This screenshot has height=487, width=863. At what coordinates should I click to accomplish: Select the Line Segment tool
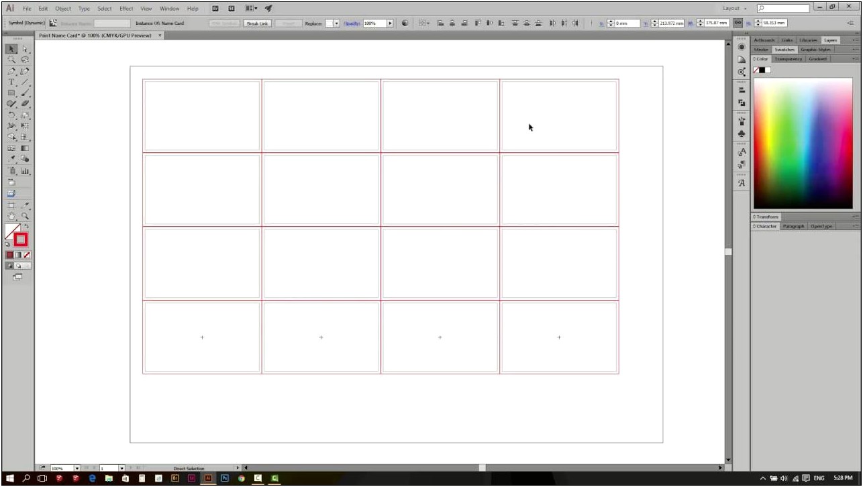click(x=25, y=82)
